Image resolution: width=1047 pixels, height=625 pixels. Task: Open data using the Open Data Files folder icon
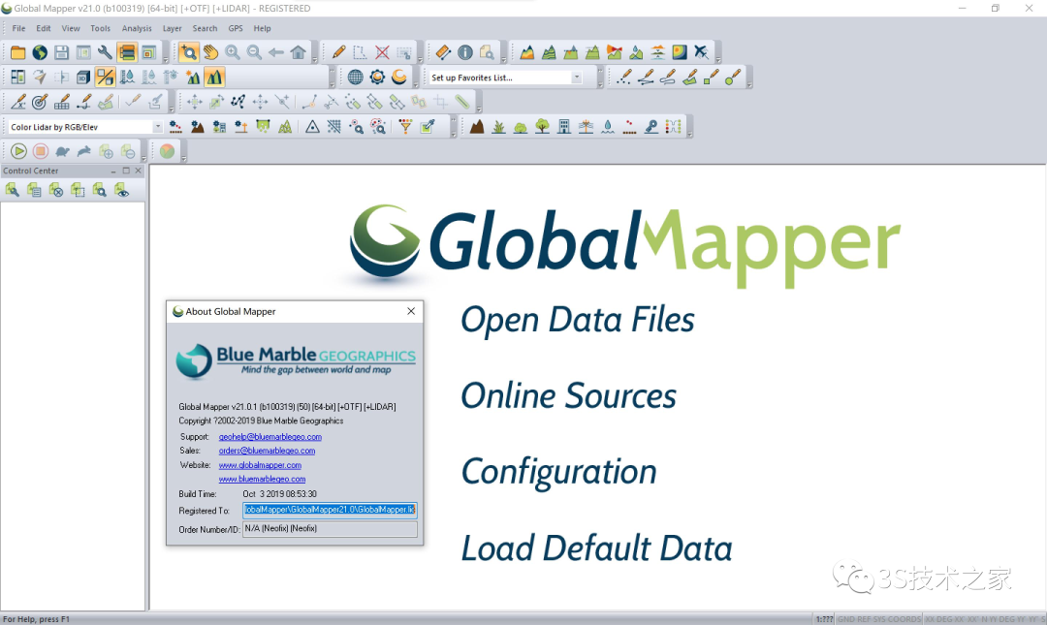tap(17, 52)
